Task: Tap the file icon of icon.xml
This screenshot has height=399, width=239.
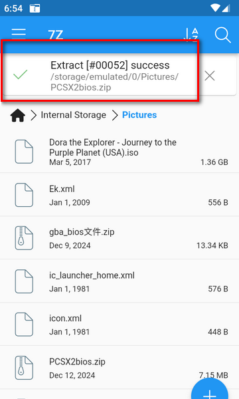Action: click(x=24, y=325)
